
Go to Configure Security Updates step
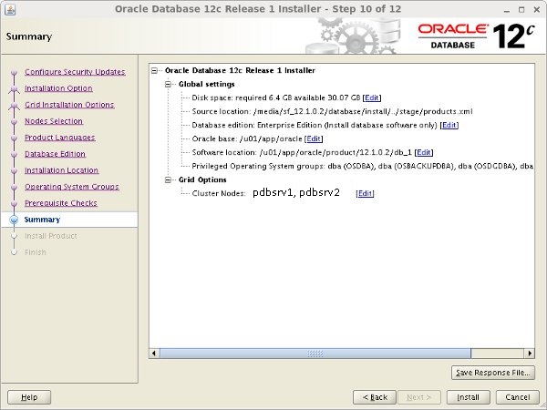click(75, 72)
